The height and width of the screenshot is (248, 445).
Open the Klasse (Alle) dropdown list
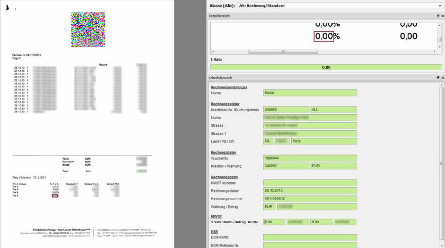(x=440, y=6)
